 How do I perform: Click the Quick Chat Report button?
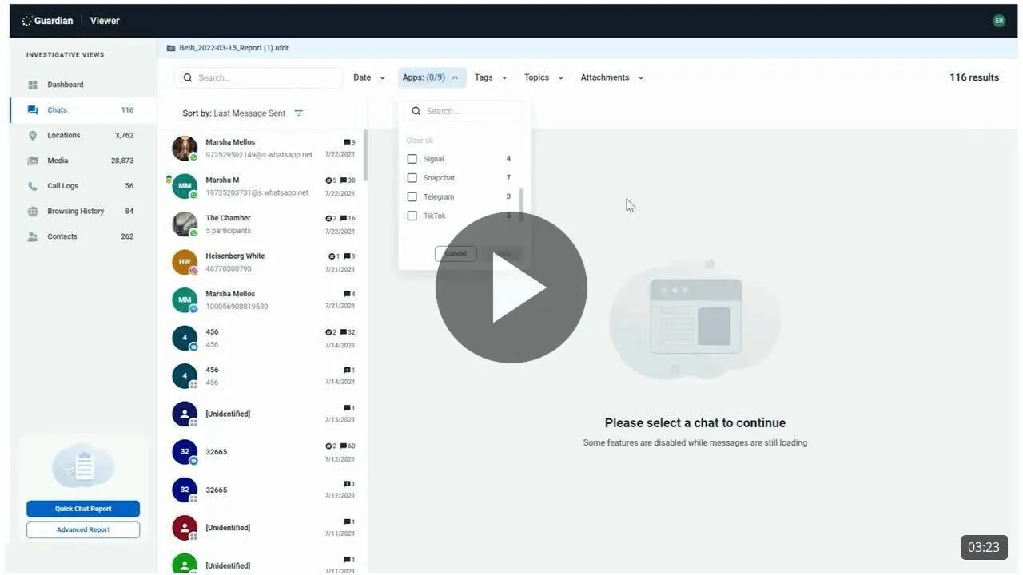tap(83, 509)
